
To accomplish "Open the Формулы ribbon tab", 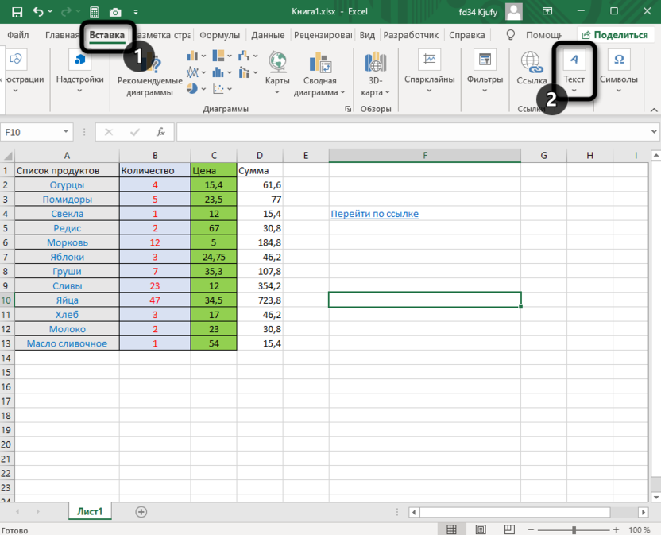I will tap(219, 35).
